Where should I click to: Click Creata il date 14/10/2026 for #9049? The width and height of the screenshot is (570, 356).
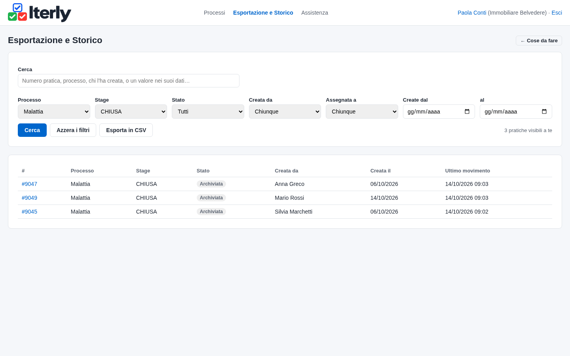coord(384,198)
